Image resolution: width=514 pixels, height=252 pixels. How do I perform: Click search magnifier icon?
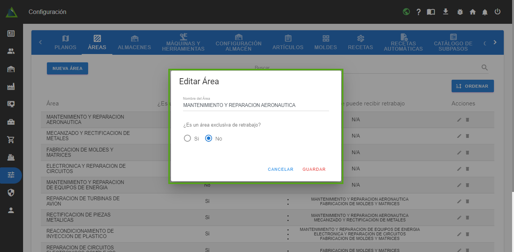484,68
